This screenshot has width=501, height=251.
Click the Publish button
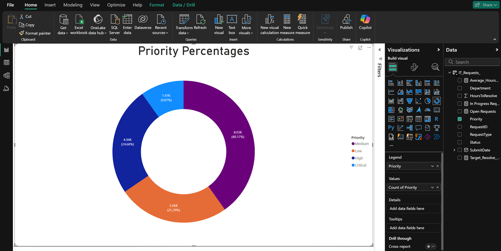[x=346, y=23]
